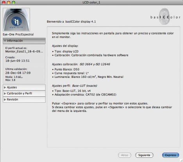Zoom the window with green button
The image size is (183, 162).
[14, 2]
